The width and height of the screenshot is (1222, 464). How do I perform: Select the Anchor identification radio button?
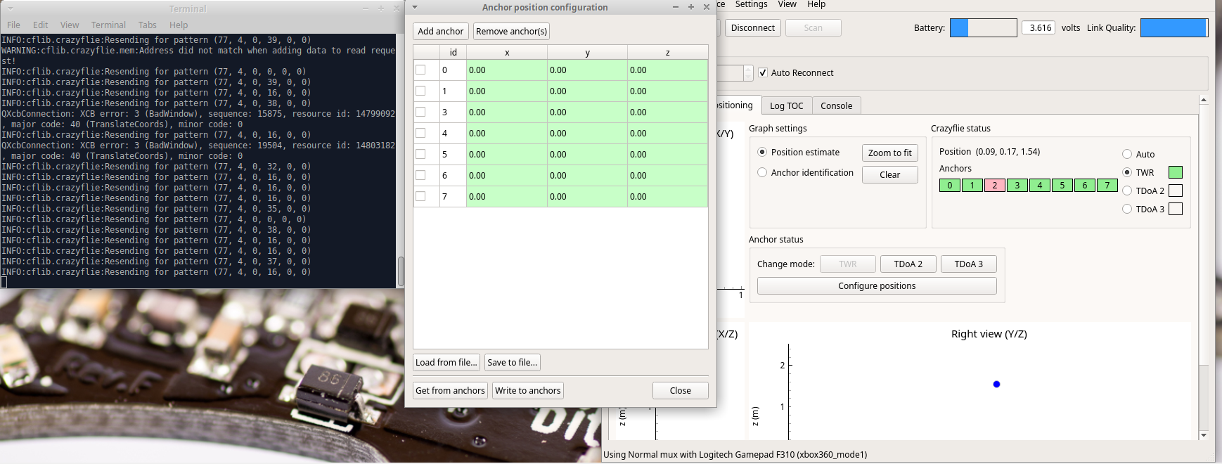(x=762, y=172)
